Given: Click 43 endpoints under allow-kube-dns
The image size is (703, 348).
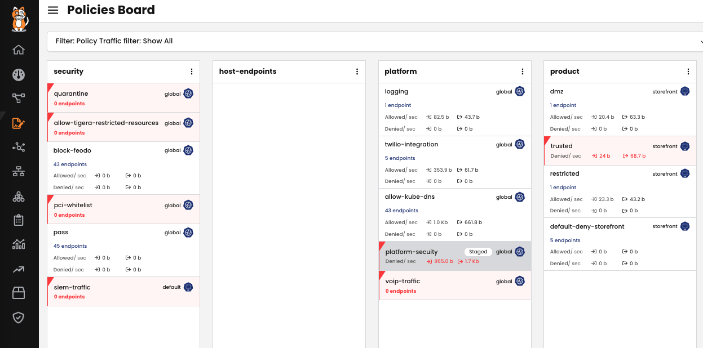Looking at the screenshot, I should 401,211.
